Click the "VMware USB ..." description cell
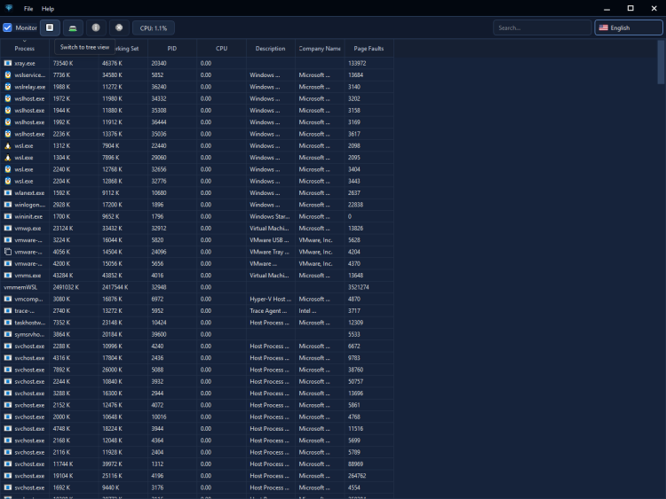The width and height of the screenshot is (666, 499). point(269,240)
